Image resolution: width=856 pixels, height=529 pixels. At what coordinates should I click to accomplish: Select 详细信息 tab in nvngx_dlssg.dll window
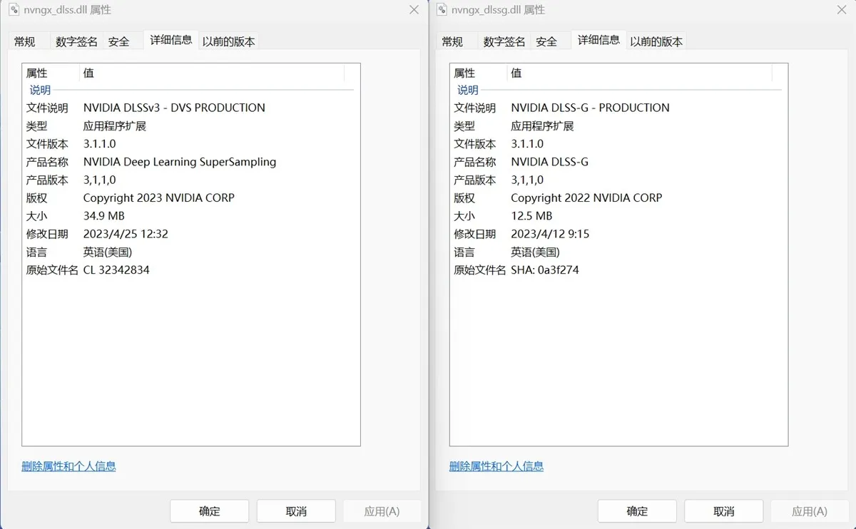pyautogui.click(x=599, y=40)
